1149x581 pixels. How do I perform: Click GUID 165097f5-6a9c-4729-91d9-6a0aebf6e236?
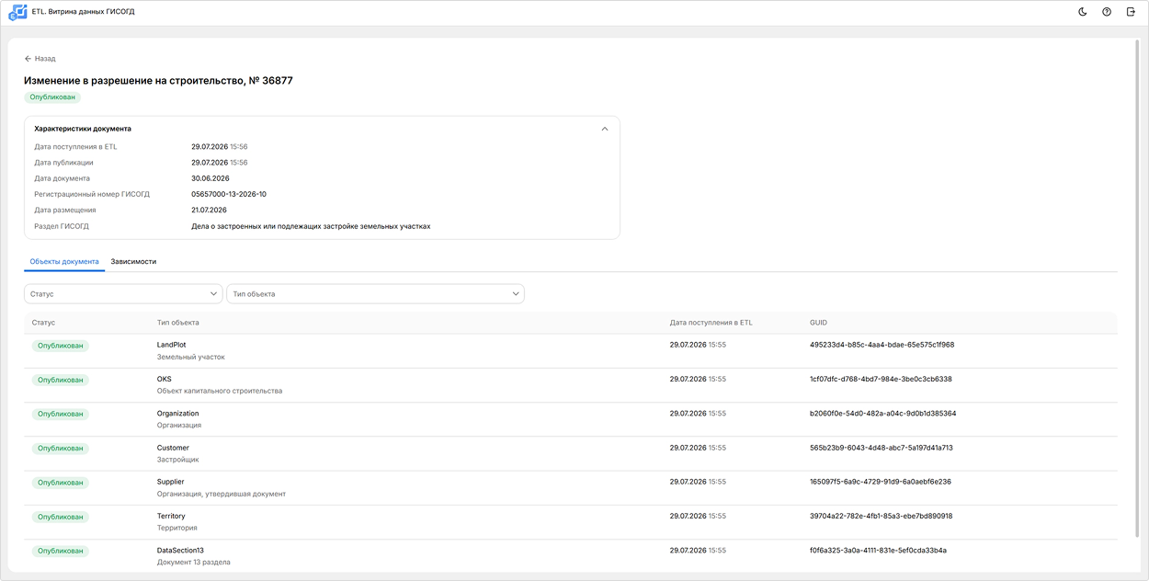coord(881,482)
